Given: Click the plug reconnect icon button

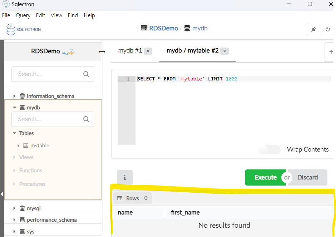Looking at the screenshot, I should [x=314, y=29].
